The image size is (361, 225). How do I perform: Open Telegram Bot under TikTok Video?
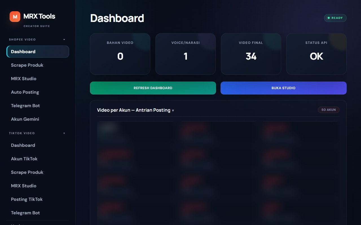click(38, 213)
